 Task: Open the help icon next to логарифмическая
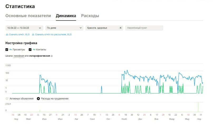click(52, 56)
